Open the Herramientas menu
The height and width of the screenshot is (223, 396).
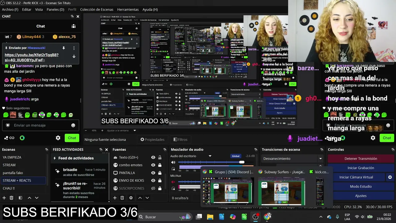(x=128, y=10)
